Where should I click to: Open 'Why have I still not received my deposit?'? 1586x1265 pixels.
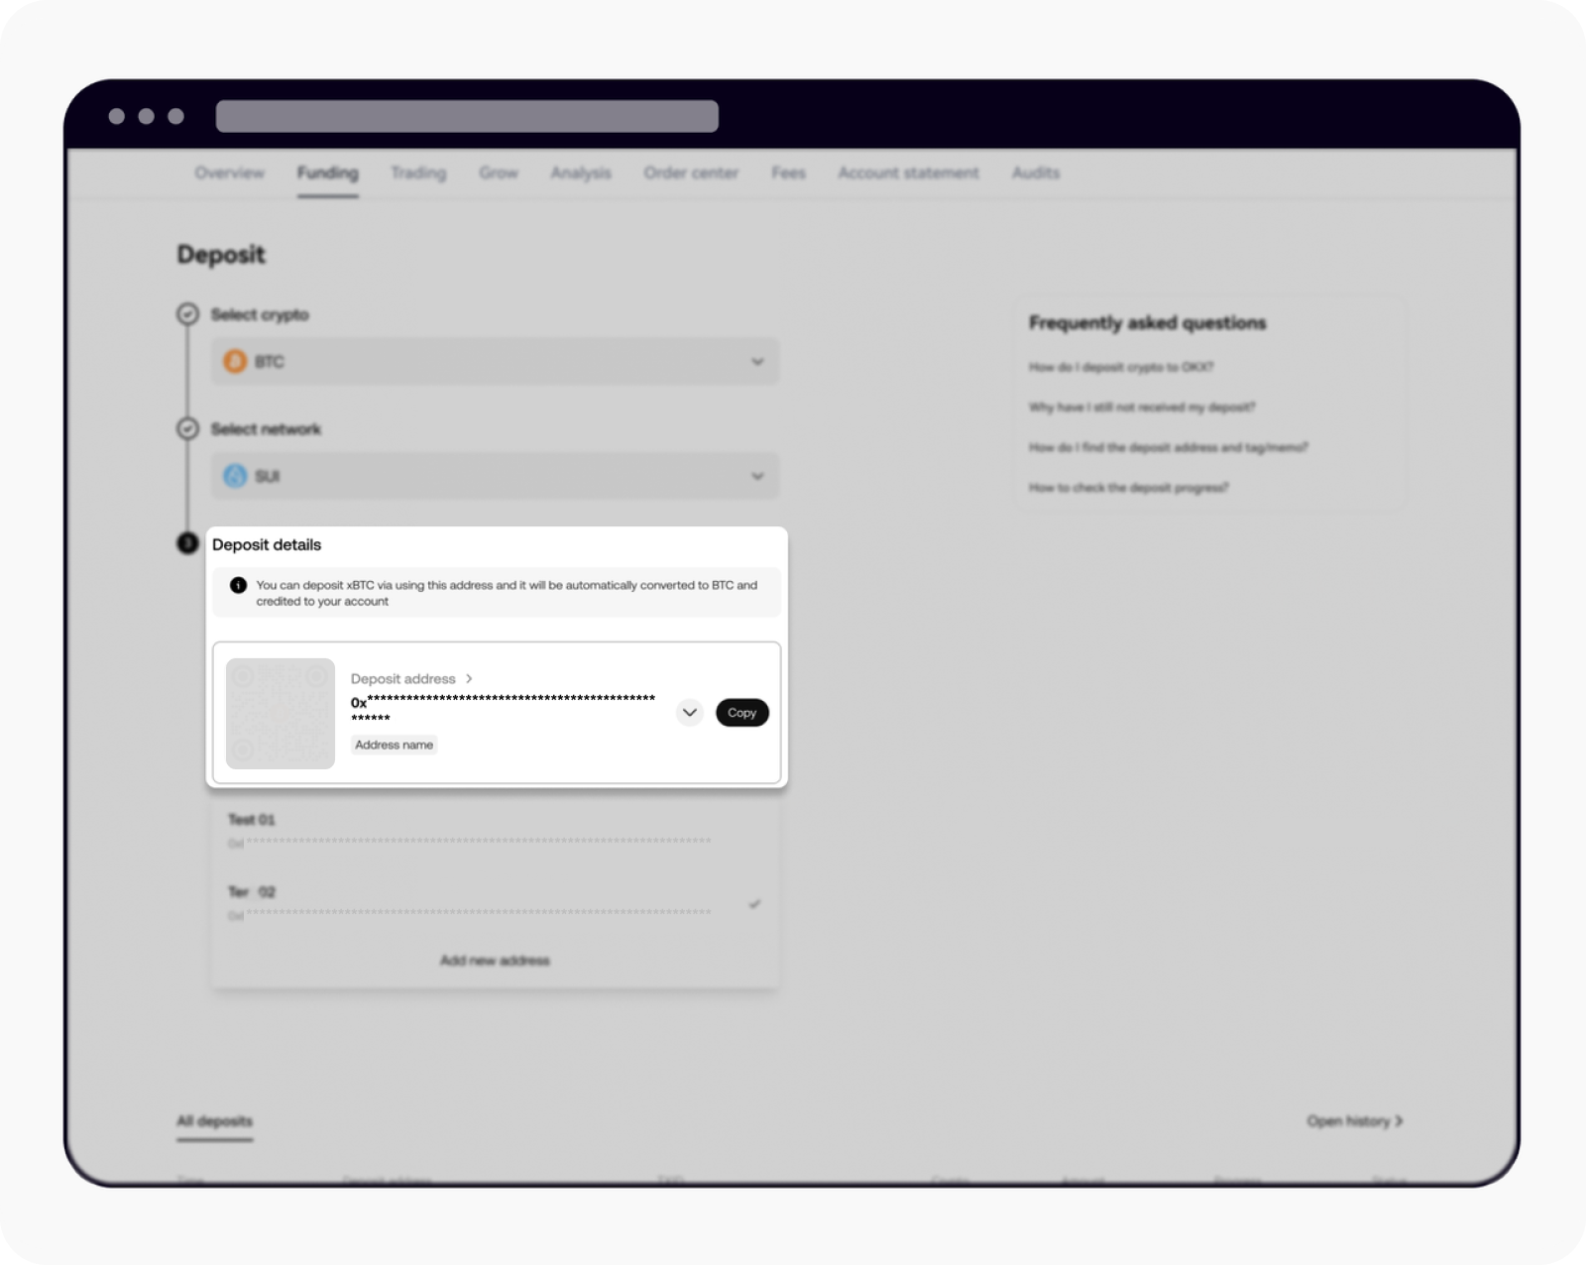1141,407
